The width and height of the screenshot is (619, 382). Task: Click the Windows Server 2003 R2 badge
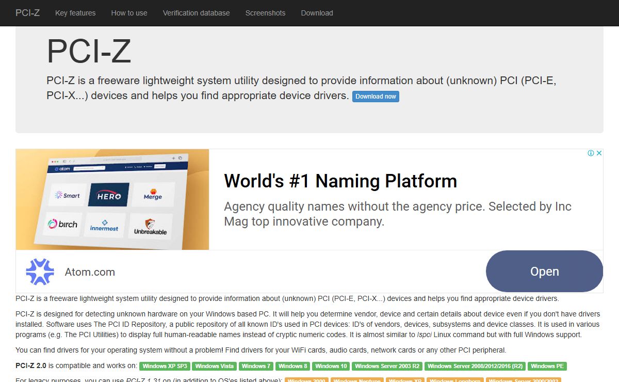coord(387,367)
